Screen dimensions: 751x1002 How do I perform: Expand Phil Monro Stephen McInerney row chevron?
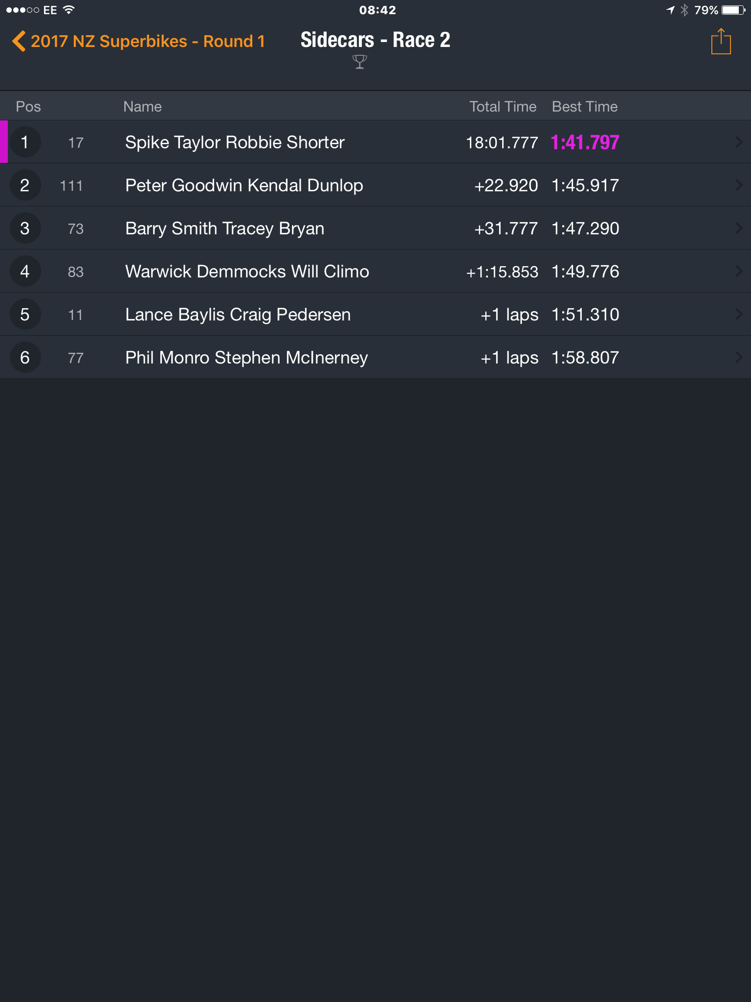click(x=739, y=358)
